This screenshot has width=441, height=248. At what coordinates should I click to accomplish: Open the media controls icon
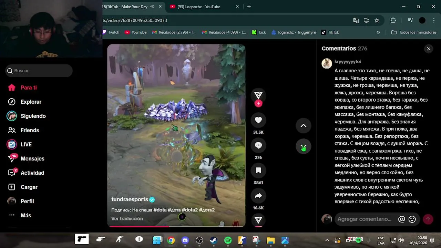(x=410, y=20)
